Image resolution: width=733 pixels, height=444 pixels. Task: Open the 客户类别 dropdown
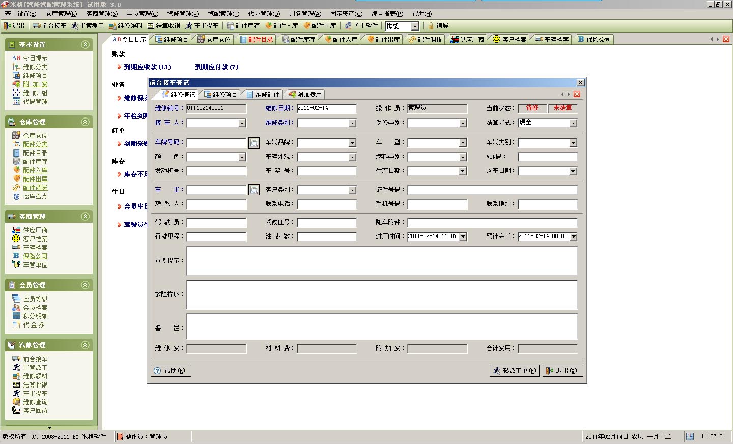pos(352,190)
